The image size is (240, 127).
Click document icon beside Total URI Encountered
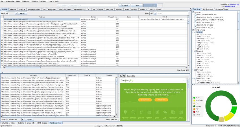click(x=195, y=15)
